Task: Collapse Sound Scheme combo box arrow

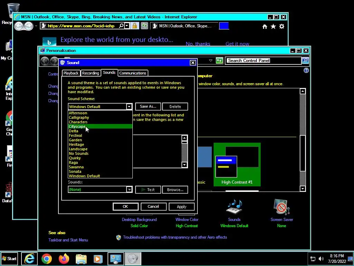Action: point(129,107)
